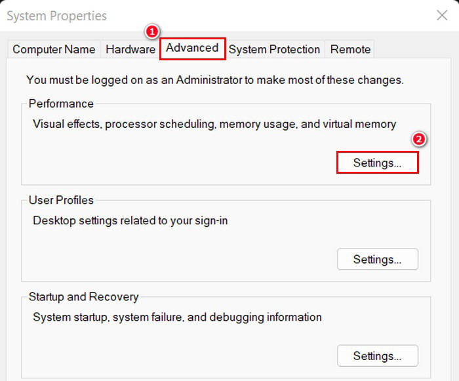Image resolution: width=459 pixels, height=381 pixels.
Task: Switch to the Remote tab
Action: coord(350,49)
